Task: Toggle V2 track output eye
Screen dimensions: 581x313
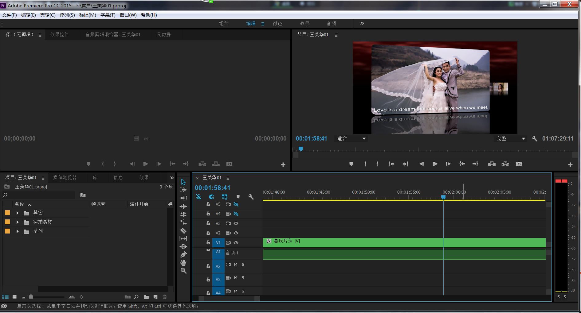Action: pos(236,233)
